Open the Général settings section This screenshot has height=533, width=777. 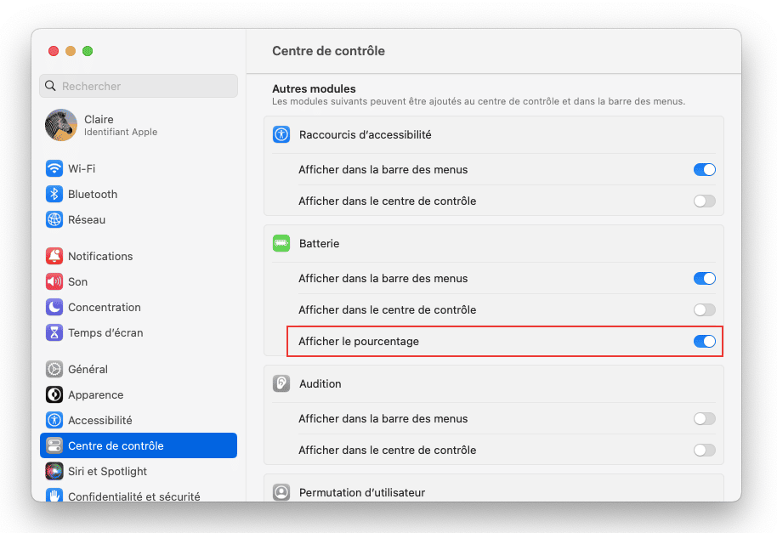[88, 369]
